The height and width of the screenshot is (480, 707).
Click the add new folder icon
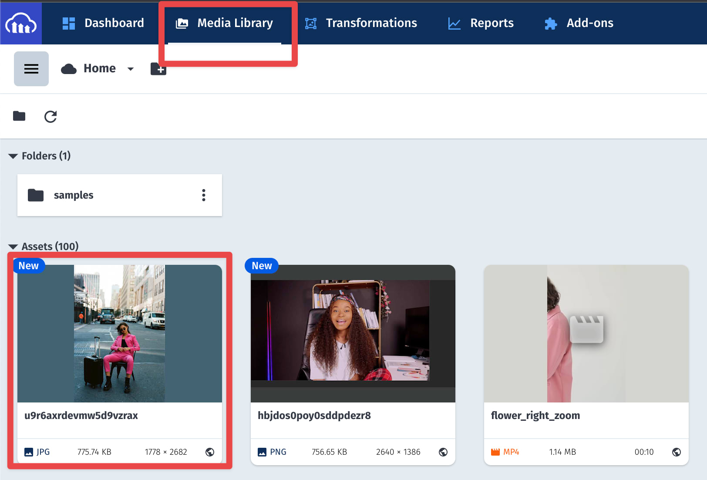(158, 68)
